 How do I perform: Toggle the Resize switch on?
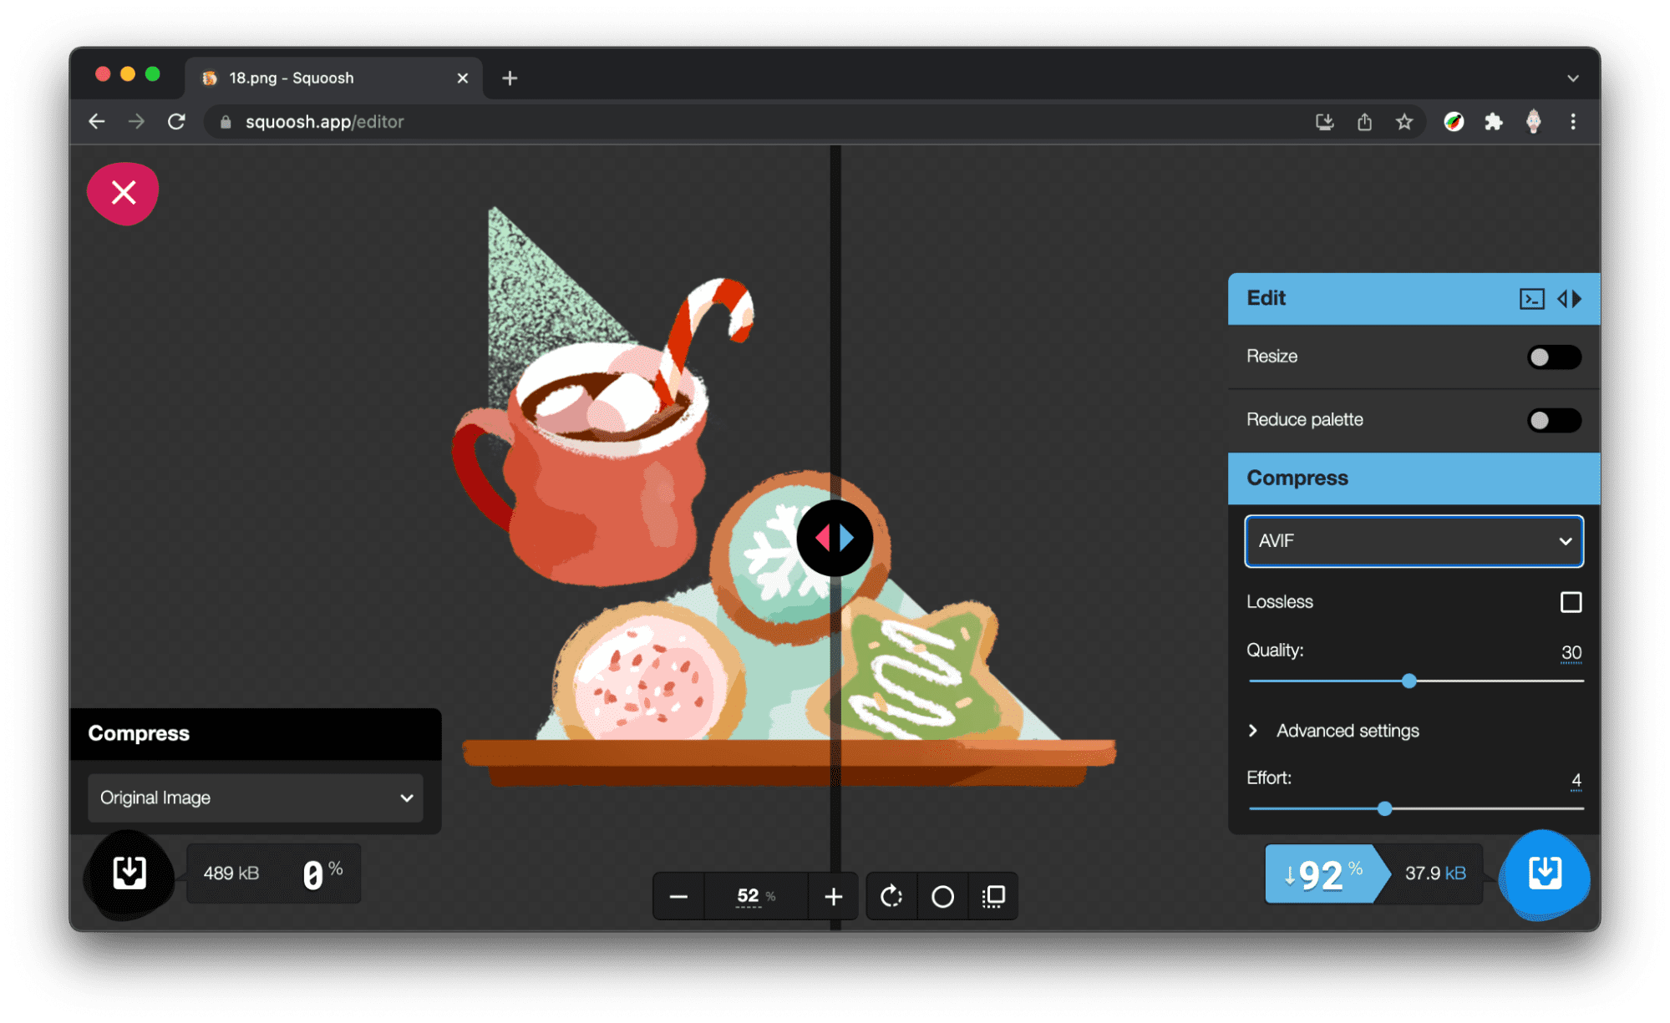pyautogui.click(x=1554, y=357)
